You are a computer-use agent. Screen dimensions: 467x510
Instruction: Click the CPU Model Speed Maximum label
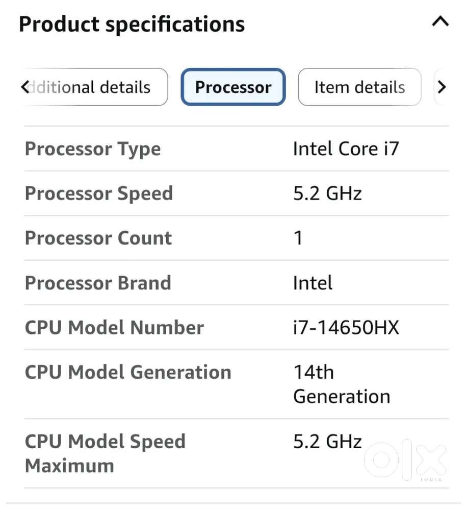coord(105,453)
